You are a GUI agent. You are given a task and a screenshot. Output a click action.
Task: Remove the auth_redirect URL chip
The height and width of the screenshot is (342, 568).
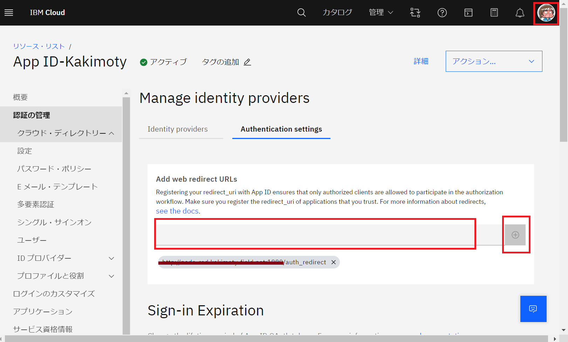[x=334, y=262]
